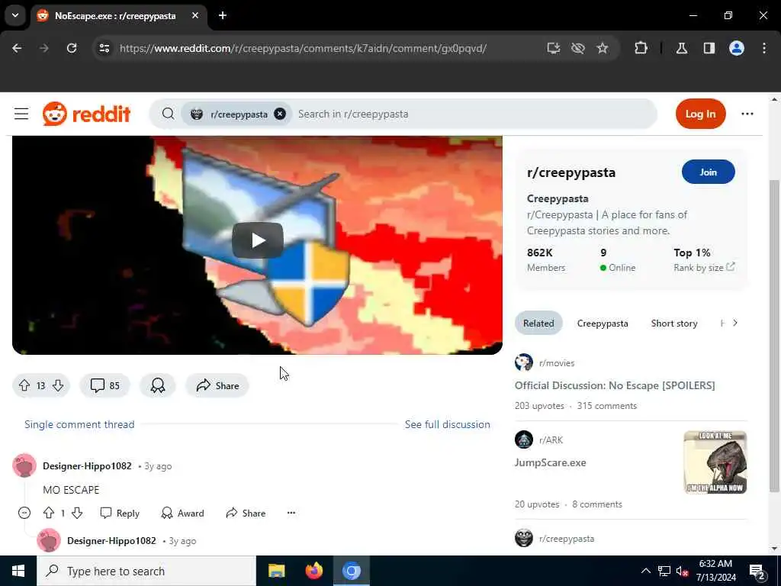Close the NoEscape.exe browser tab
The height and width of the screenshot is (586, 781).
[195, 15]
